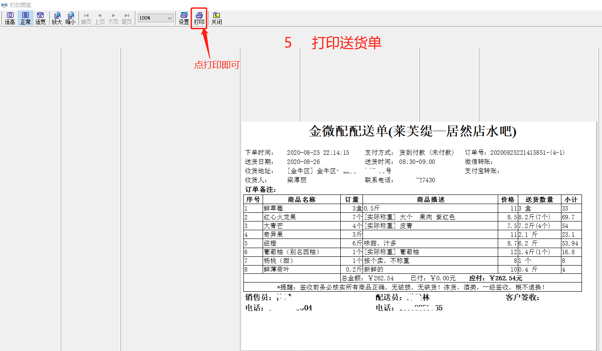The height and width of the screenshot is (351, 602).
Task: Click the 商品名称 column header
Action: tap(301, 200)
